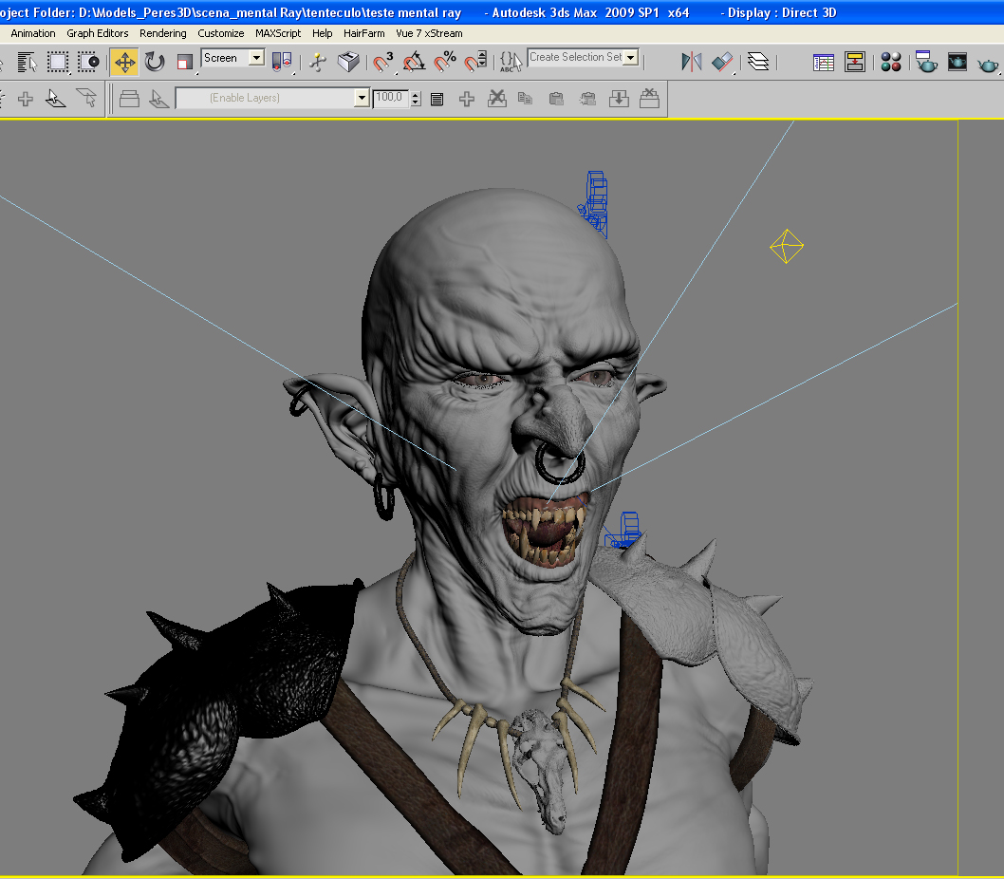The image size is (1004, 879).
Task: Open Curve Editor icon
Action: pos(824,62)
